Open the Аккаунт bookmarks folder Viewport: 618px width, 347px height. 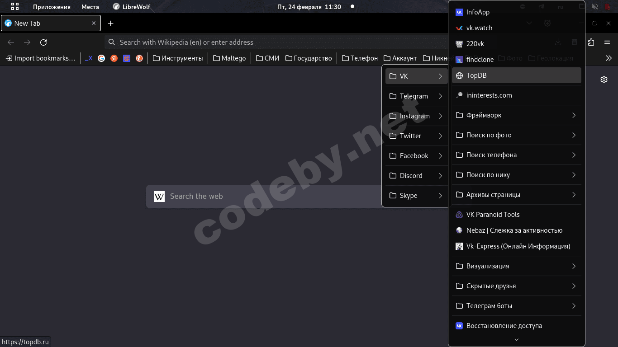tap(400, 58)
